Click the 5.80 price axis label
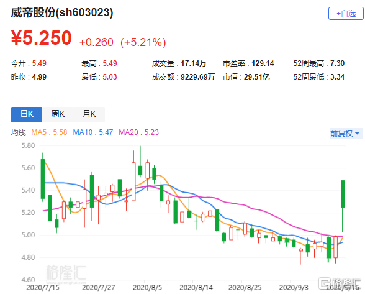 28,145
